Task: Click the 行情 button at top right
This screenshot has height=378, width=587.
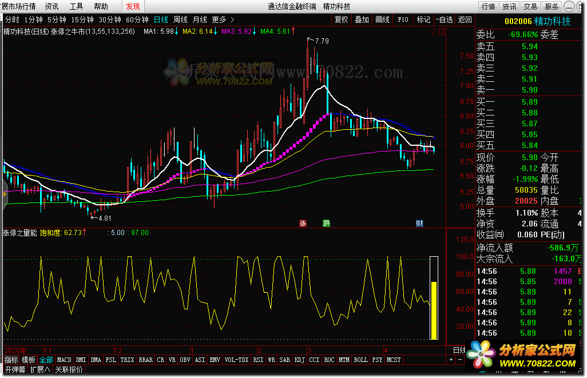Action: click(x=488, y=7)
